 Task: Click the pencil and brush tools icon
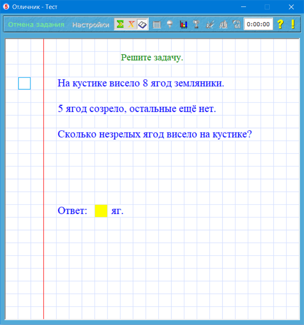[210, 24]
